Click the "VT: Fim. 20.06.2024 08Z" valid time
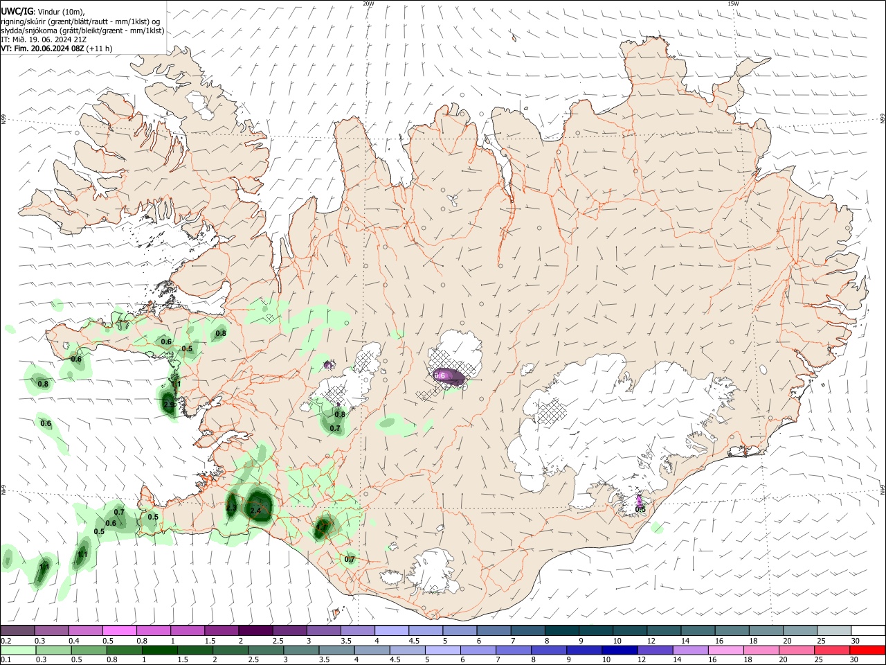 point(42,48)
